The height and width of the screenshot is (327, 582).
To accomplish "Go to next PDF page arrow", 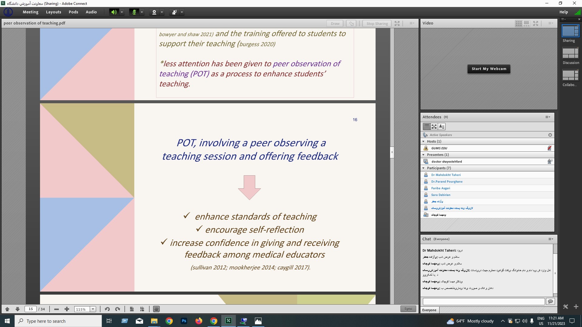I will pyautogui.click(x=18, y=309).
